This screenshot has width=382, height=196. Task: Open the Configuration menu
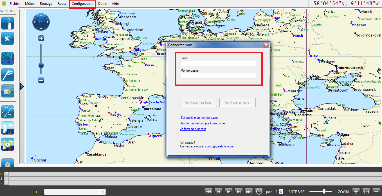[x=82, y=4]
